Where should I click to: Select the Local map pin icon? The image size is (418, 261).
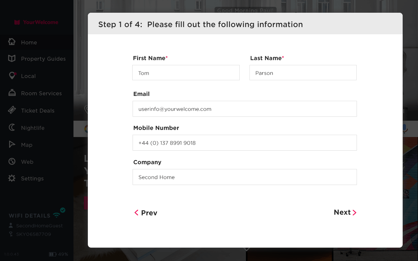[12, 76]
